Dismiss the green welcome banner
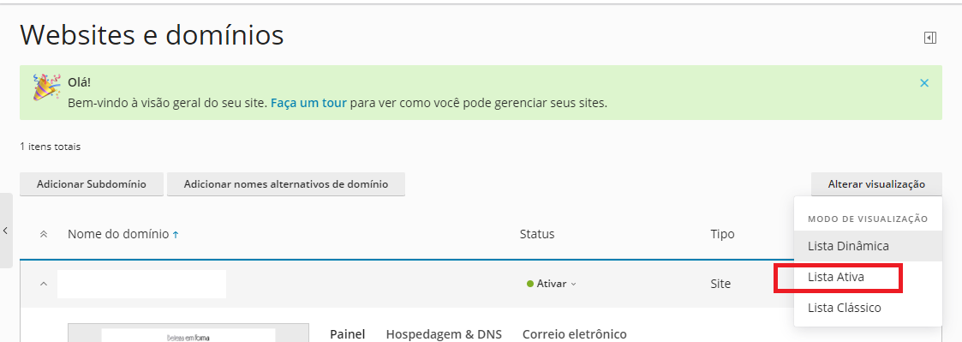Image resolution: width=962 pixels, height=342 pixels. 924,83
